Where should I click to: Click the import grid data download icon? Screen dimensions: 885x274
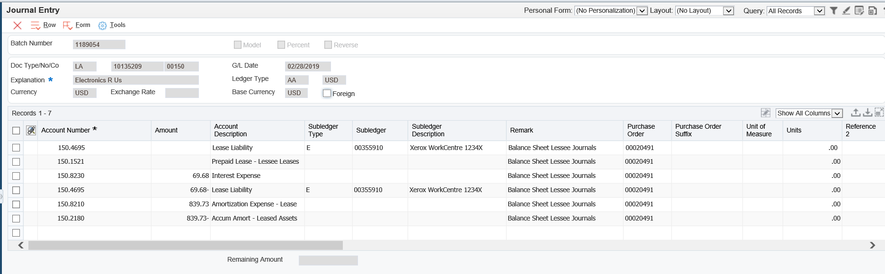coord(867,113)
